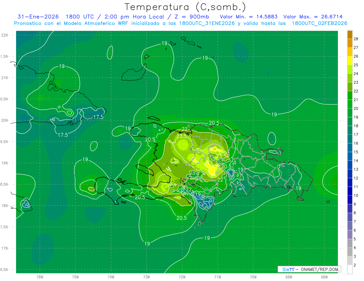Click the "28" value on the color scale
Viewport: 364px width, 281px height.
tap(356, 39)
